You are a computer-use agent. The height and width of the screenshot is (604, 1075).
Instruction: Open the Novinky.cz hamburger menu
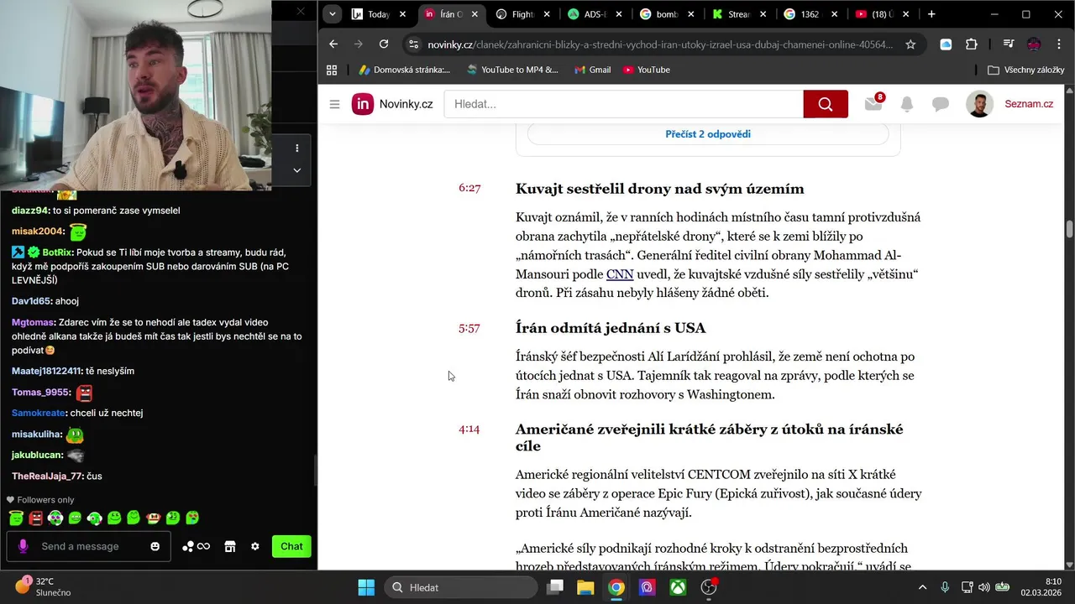coord(334,104)
